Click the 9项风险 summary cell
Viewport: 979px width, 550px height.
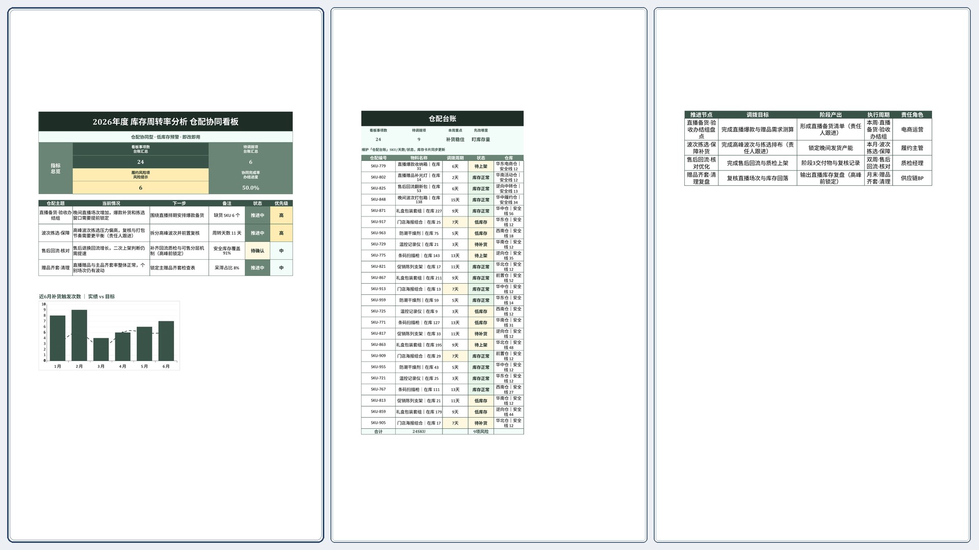[x=481, y=431]
